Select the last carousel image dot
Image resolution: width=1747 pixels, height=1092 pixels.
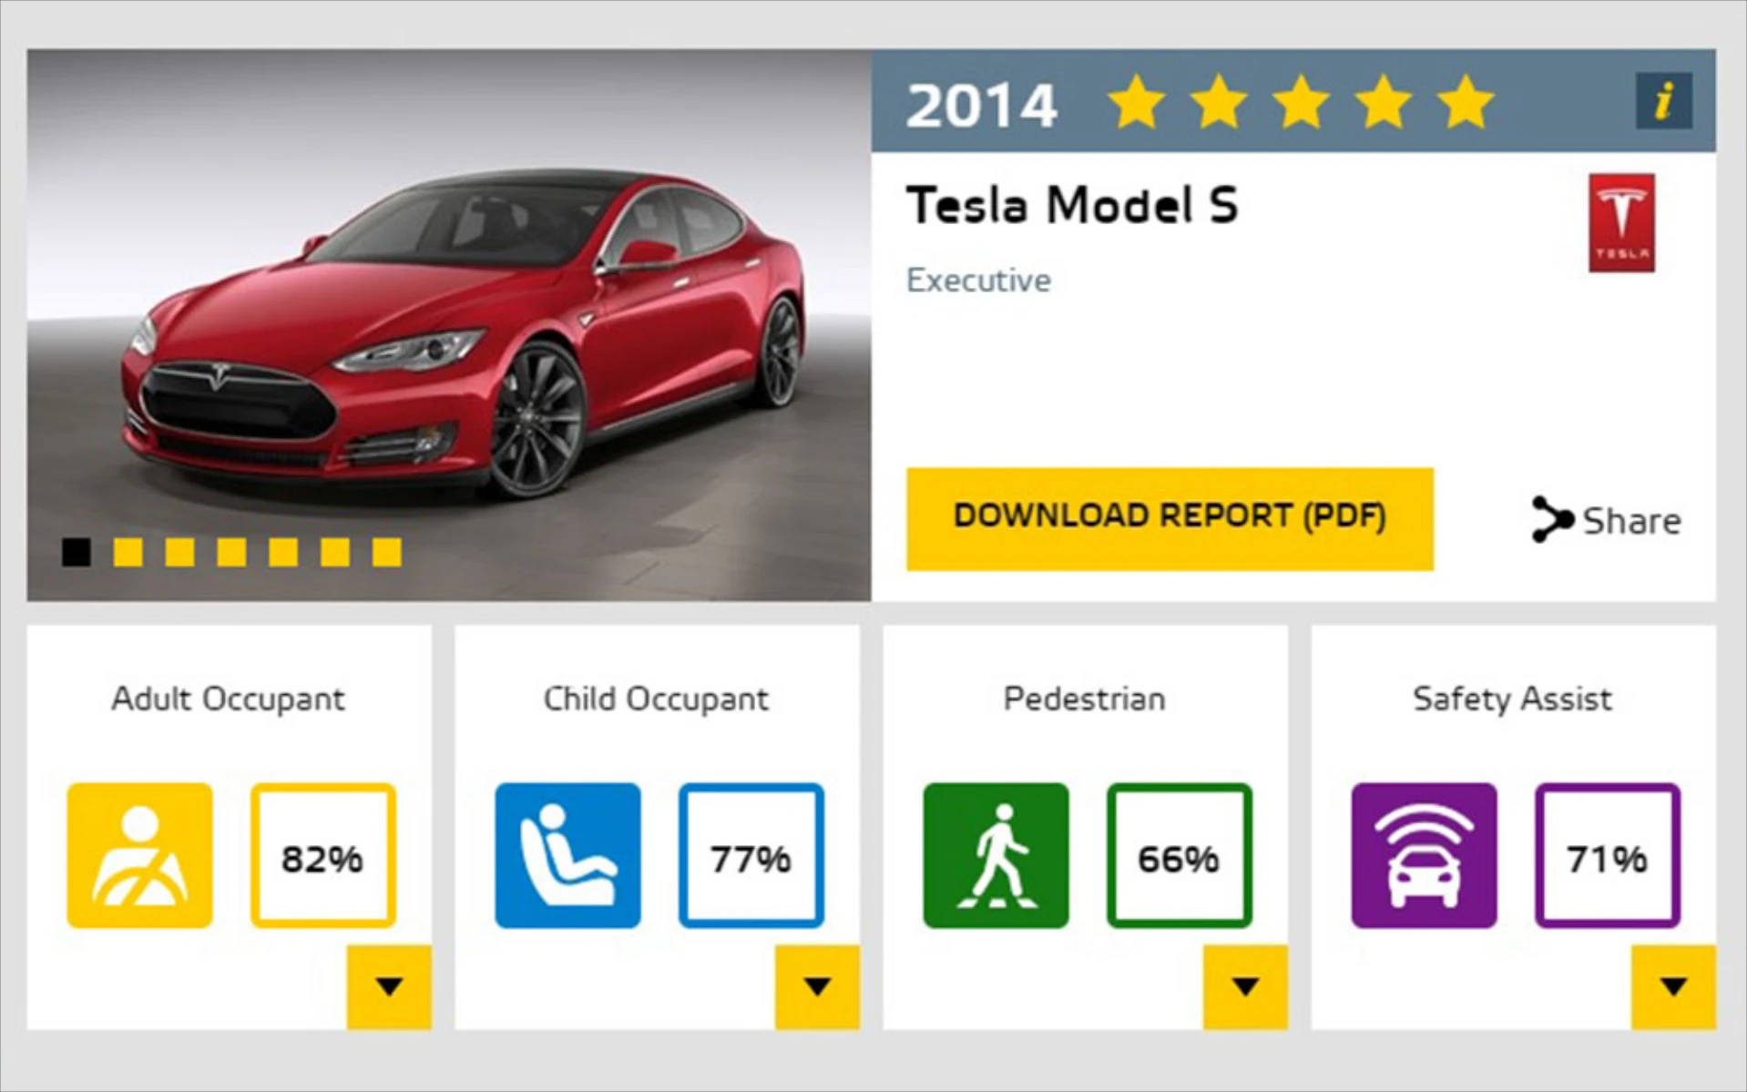386,552
